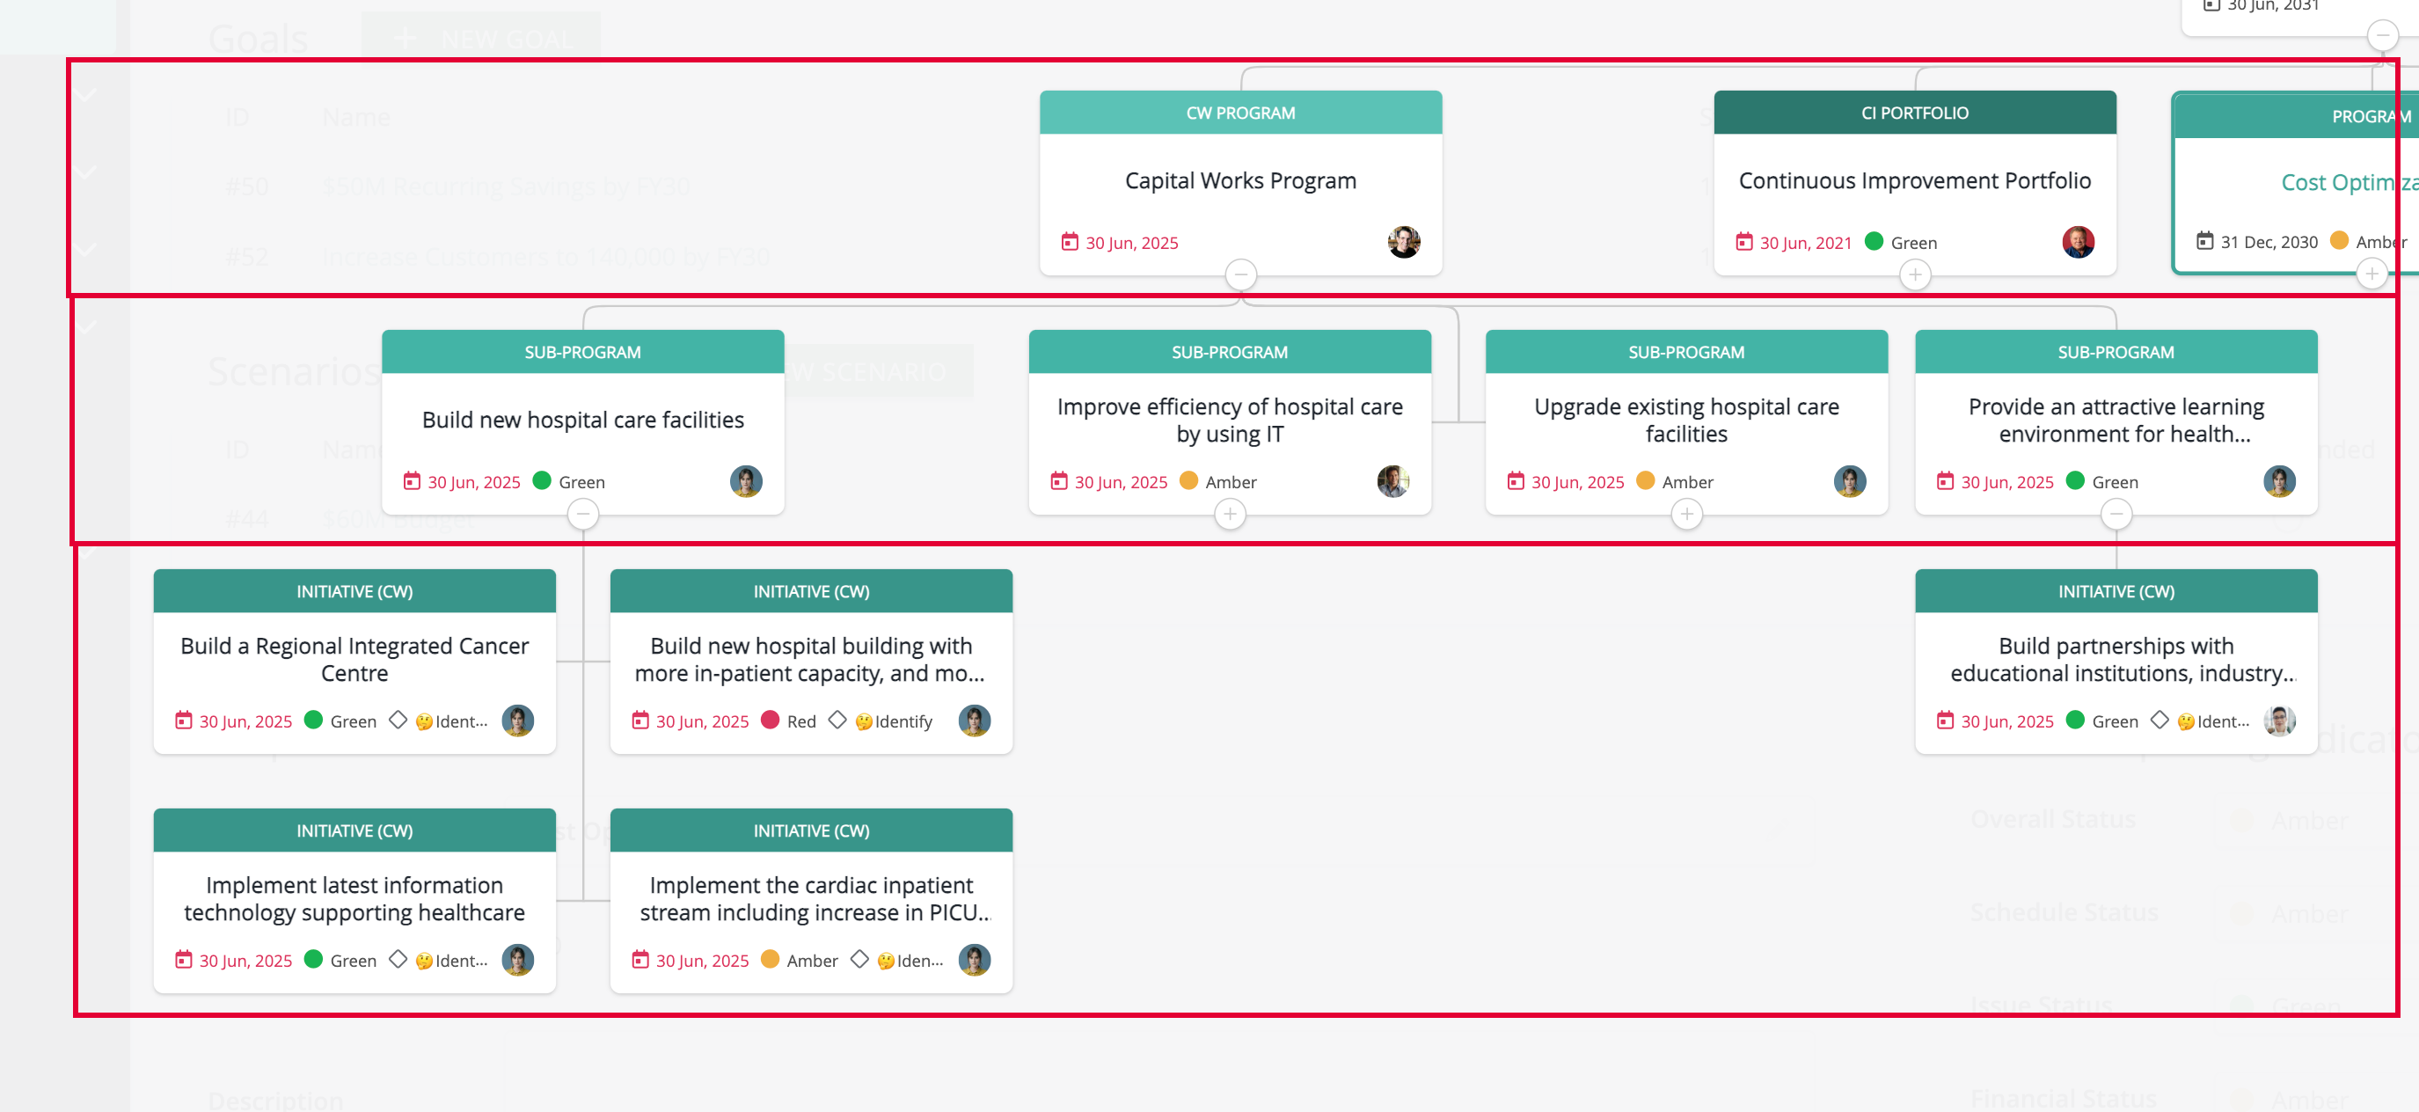Select the CW PROGRAM card header
The image size is (2419, 1112).
1239,113
